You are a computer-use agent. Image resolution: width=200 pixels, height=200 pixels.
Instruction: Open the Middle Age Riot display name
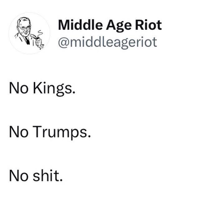tap(110, 25)
